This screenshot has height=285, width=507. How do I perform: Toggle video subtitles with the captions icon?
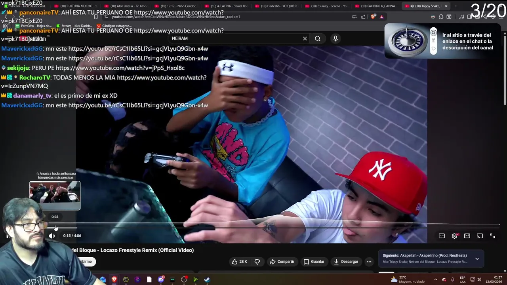tap(442, 236)
